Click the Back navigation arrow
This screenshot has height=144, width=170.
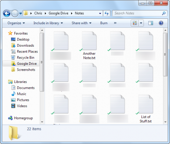(7, 13)
